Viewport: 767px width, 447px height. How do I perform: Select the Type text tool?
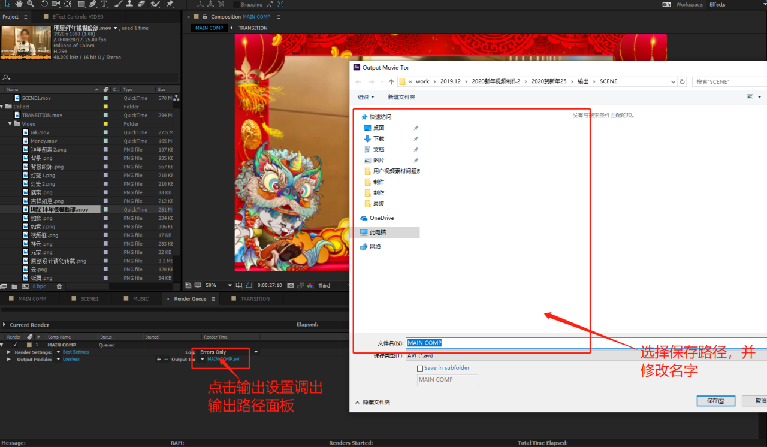pyautogui.click(x=104, y=4)
